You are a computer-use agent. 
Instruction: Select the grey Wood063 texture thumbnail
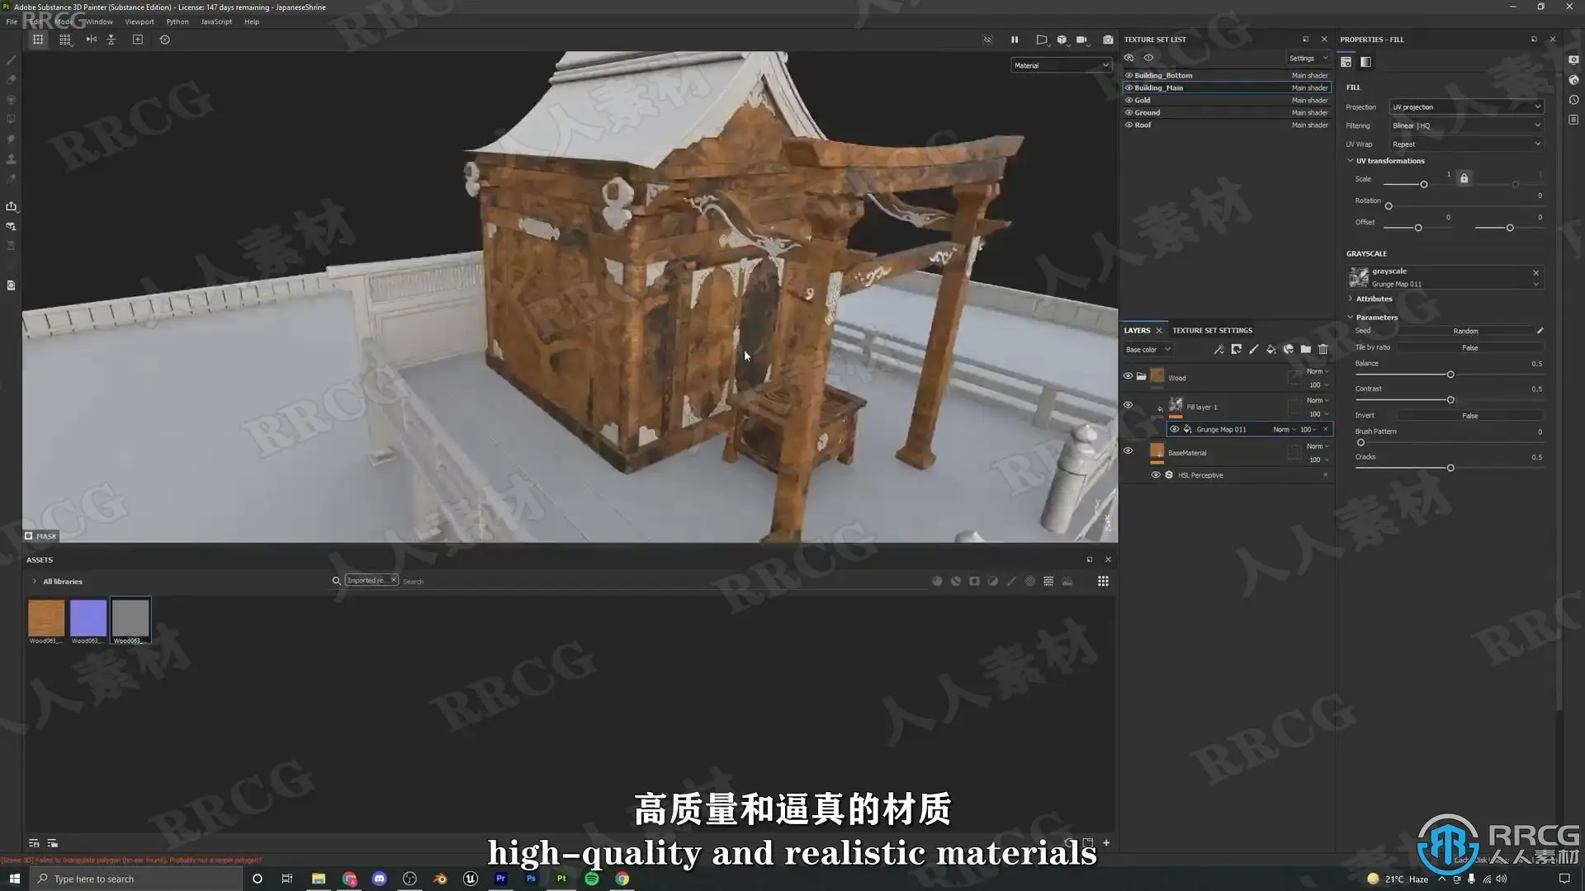click(130, 618)
